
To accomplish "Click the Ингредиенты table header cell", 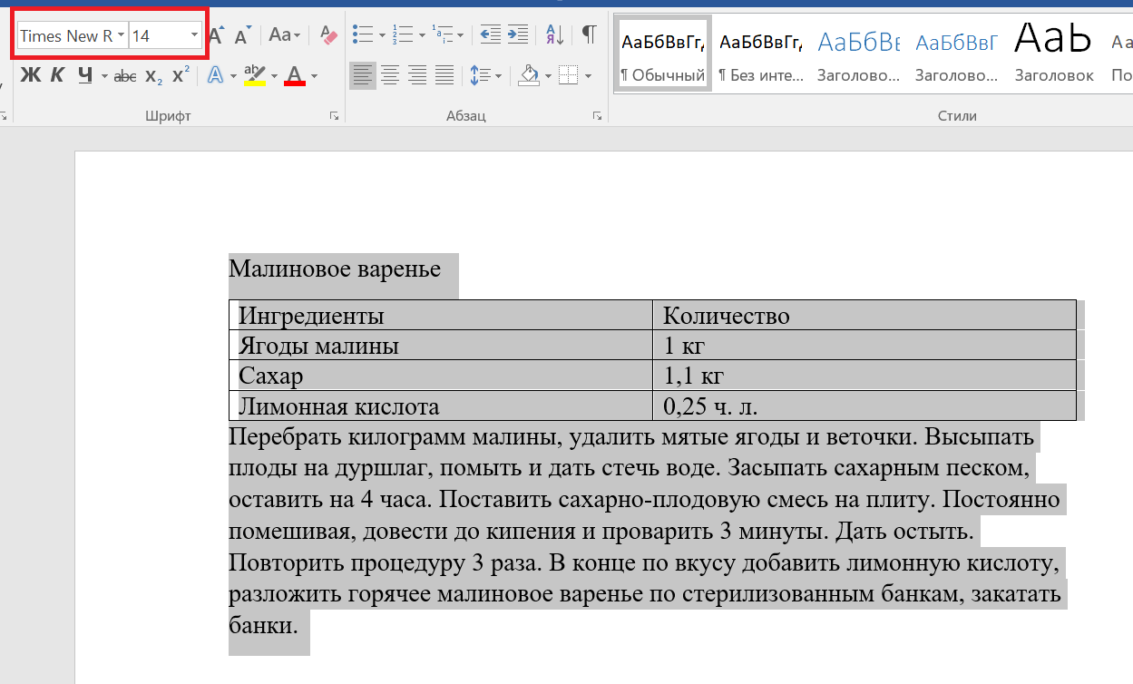I will [441, 316].
